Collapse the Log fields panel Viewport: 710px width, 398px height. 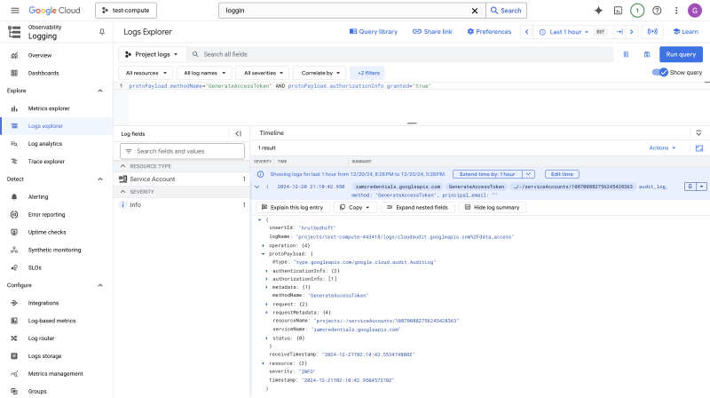coord(238,134)
